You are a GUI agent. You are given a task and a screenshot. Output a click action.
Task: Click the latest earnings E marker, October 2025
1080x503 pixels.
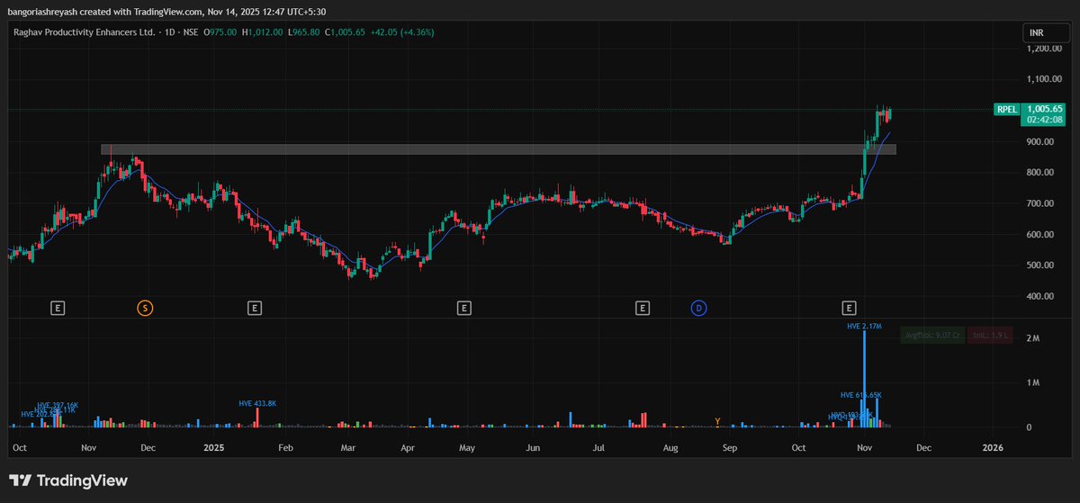click(848, 309)
